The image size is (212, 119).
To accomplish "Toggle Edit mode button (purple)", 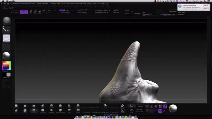I will coord(22,12).
